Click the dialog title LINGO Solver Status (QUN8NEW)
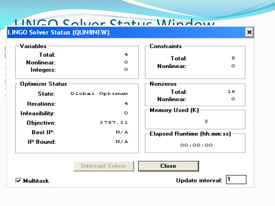This screenshot has width=275, height=206. (x=59, y=32)
